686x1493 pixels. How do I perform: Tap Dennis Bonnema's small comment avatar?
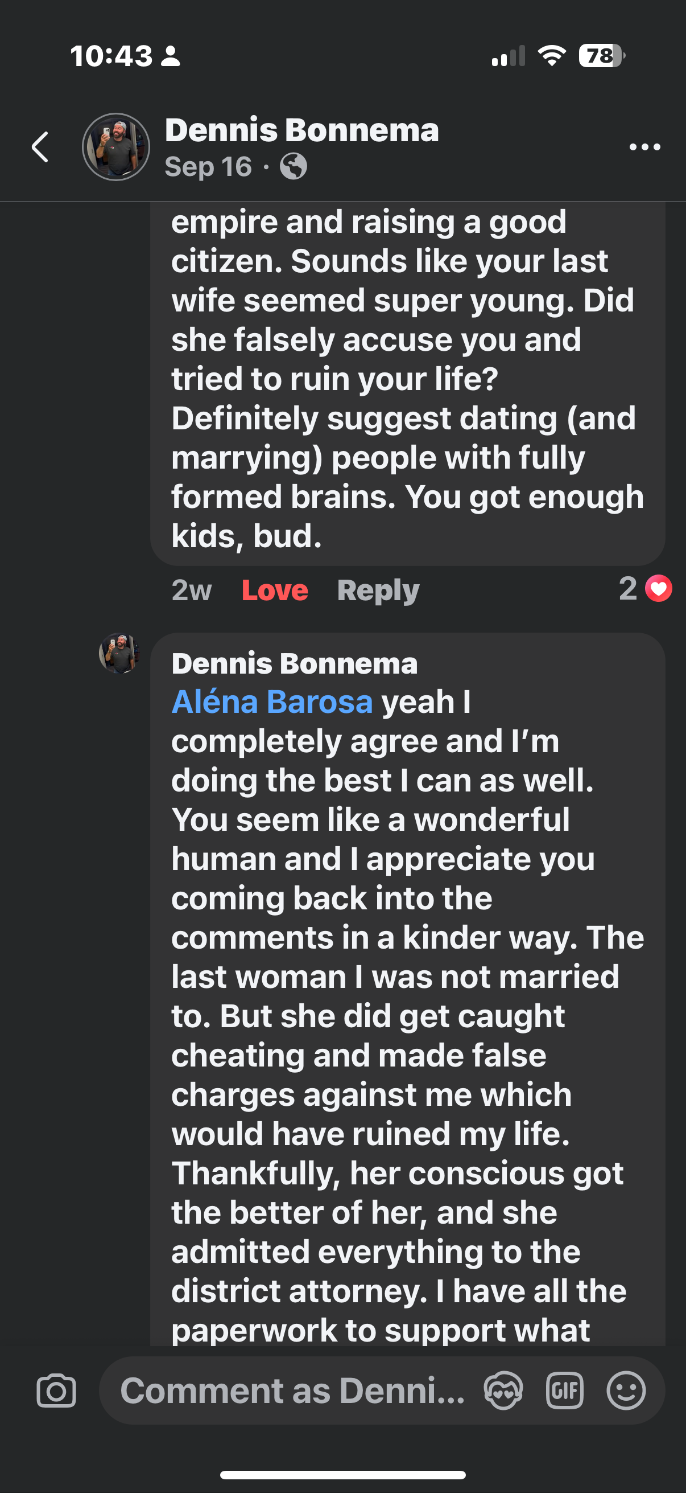[119, 653]
